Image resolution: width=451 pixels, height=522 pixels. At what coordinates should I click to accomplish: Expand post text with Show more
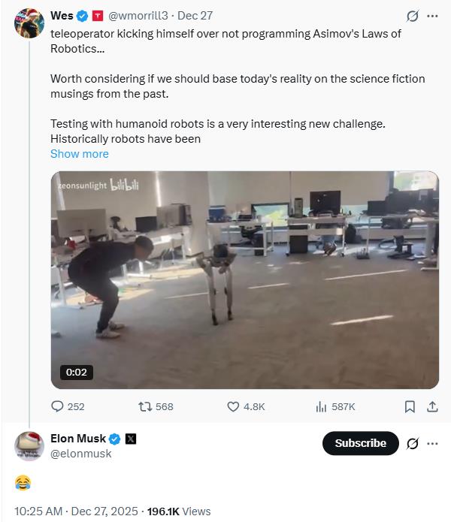click(x=79, y=153)
